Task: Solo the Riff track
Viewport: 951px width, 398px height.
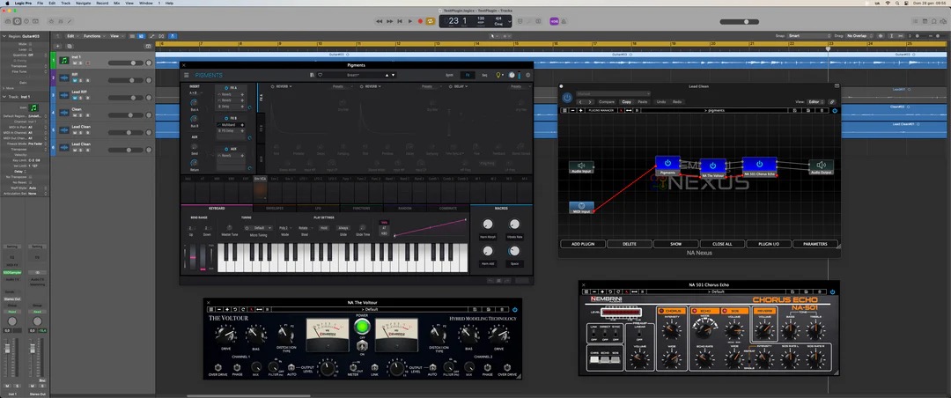Action: tap(79, 81)
